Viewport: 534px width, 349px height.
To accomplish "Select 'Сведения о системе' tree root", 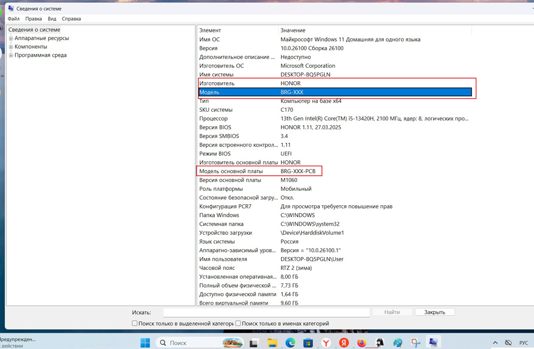I will (34, 29).
